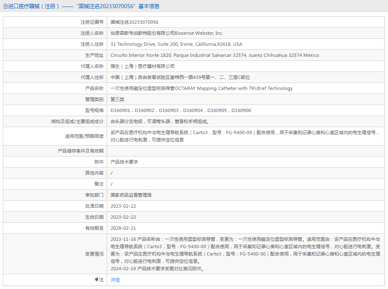The image size is (388, 289).
Task: Click the 其他内容 label
Action: (x=94, y=173)
